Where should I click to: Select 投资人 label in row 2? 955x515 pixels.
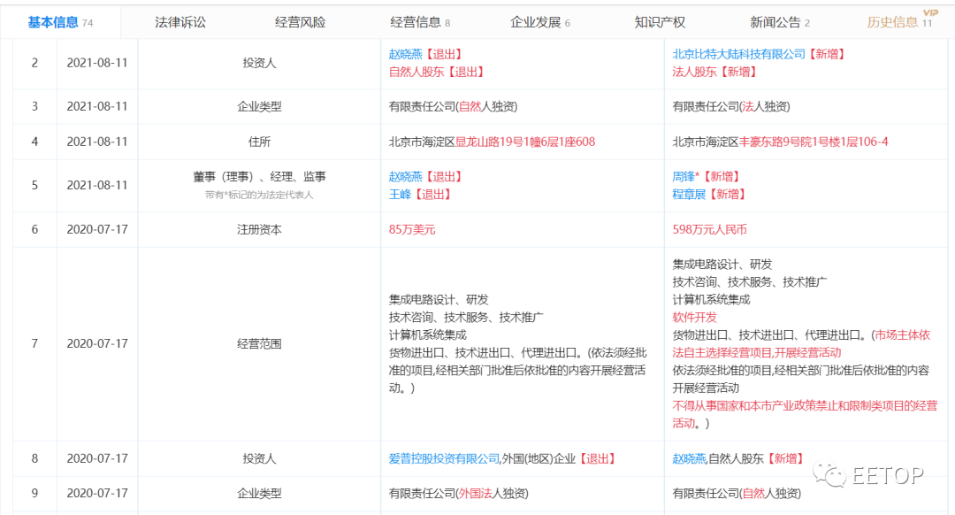click(x=259, y=63)
